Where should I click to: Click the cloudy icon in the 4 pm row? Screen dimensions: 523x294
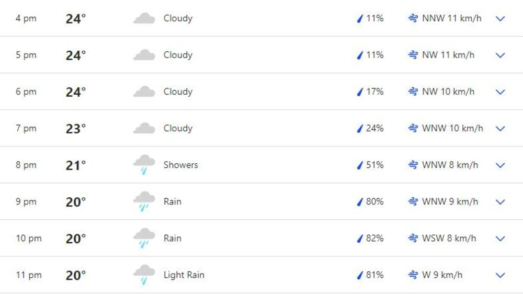coord(144,19)
